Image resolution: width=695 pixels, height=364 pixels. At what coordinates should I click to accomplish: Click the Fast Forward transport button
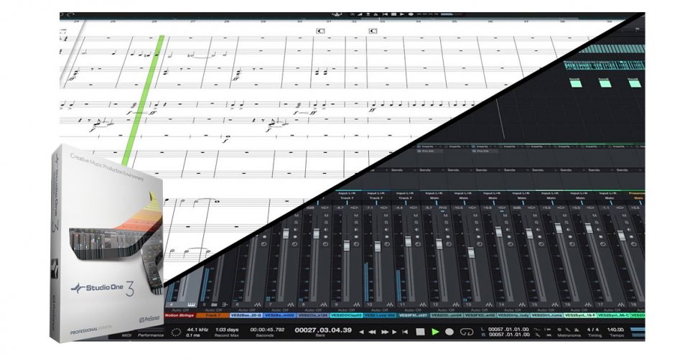coord(386,332)
